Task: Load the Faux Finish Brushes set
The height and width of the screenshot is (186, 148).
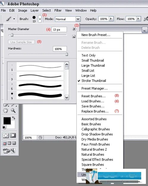Action: click(x=100, y=144)
